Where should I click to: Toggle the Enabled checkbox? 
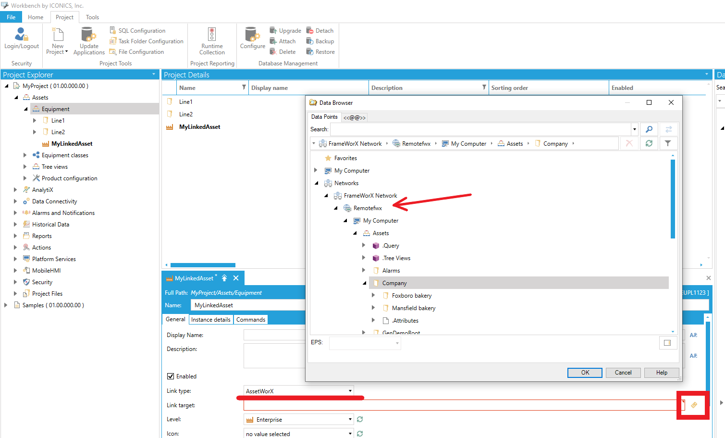point(171,376)
